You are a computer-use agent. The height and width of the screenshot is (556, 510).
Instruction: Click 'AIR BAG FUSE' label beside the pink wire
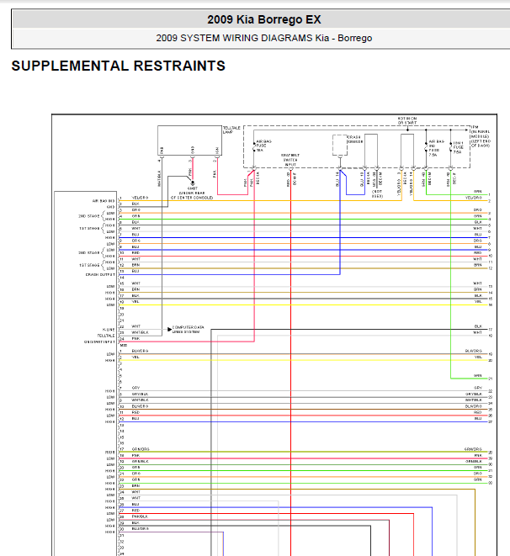pyautogui.click(x=263, y=146)
